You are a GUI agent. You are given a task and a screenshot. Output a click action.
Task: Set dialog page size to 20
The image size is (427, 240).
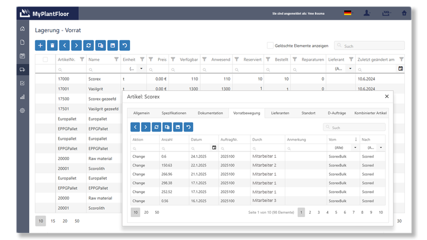click(146, 212)
